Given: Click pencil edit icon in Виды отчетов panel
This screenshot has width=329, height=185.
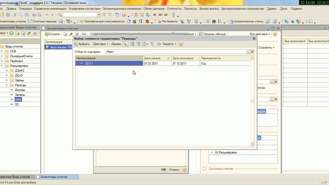Looking at the screenshot, I should 29,33.
